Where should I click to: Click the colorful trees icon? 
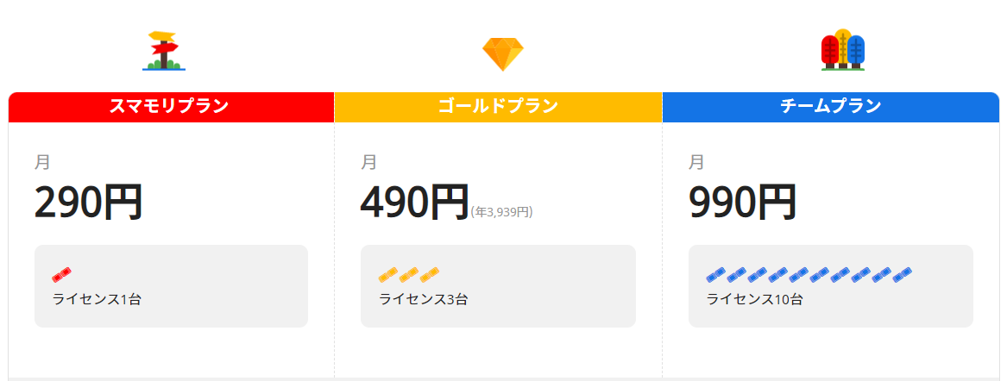coord(843,51)
